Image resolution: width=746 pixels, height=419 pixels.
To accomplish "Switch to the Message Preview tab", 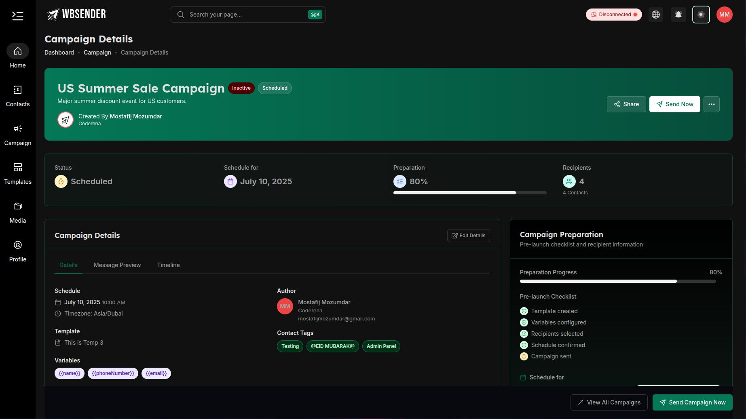I will coord(117,265).
